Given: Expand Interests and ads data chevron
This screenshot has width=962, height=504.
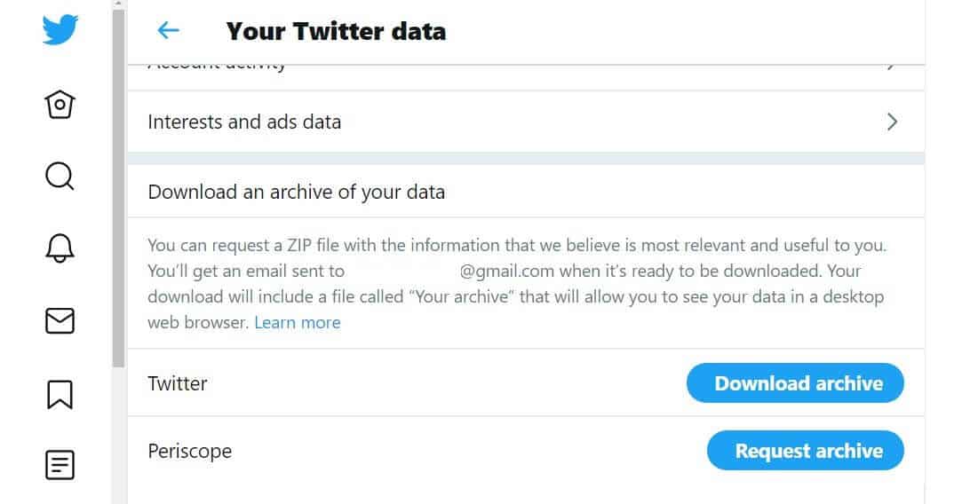Looking at the screenshot, I should pyautogui.click(x=892, y=122).
